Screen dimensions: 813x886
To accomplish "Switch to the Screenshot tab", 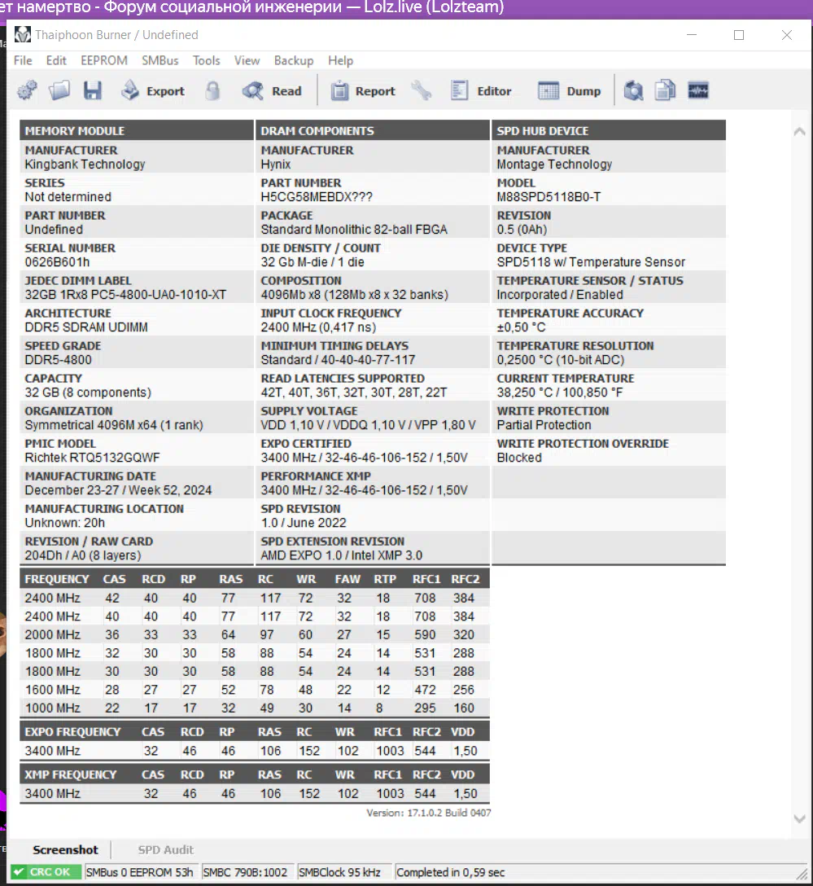I will (65, 849).
